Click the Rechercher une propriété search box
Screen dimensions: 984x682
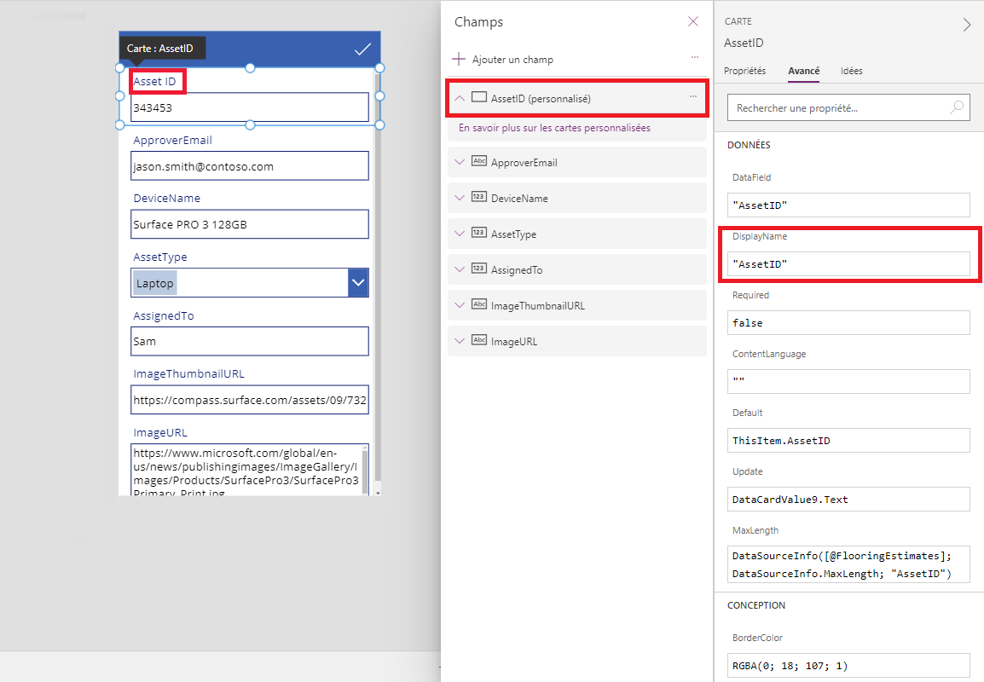pyautogui.click(x=848, y=107)
